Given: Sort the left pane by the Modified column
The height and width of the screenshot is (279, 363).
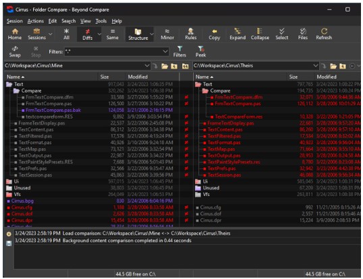Looking at the screenshot, I should pyautogui.click(x=152, y=77).
